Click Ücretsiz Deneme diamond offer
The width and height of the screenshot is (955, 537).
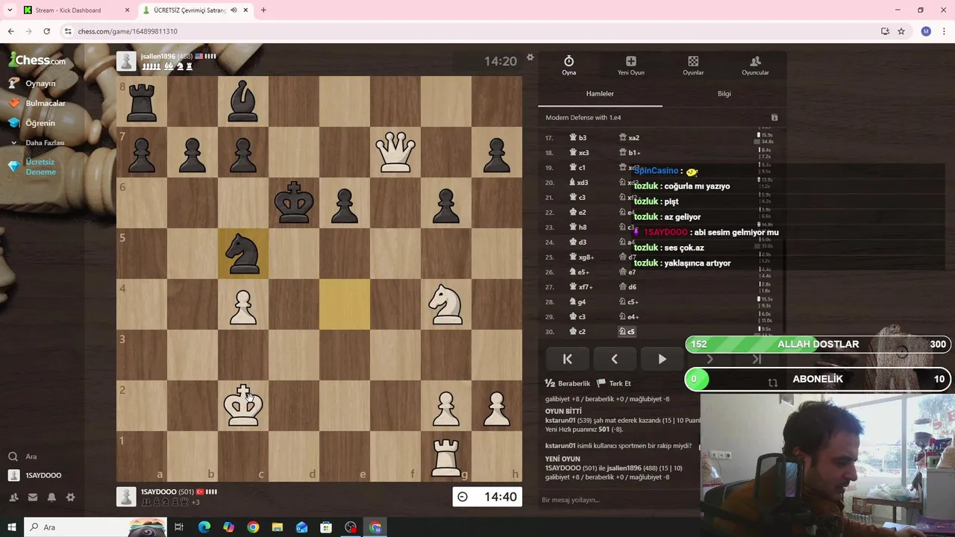coord(40,167)
